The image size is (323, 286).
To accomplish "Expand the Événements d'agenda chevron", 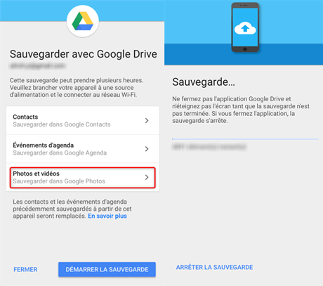I will [x=147, y=149].
